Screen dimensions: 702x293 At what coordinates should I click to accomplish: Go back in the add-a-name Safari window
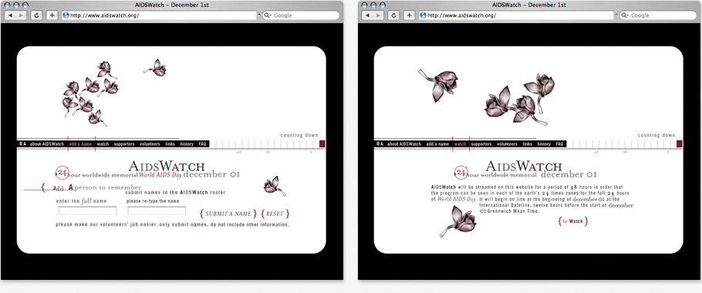(x=10, y=15)
